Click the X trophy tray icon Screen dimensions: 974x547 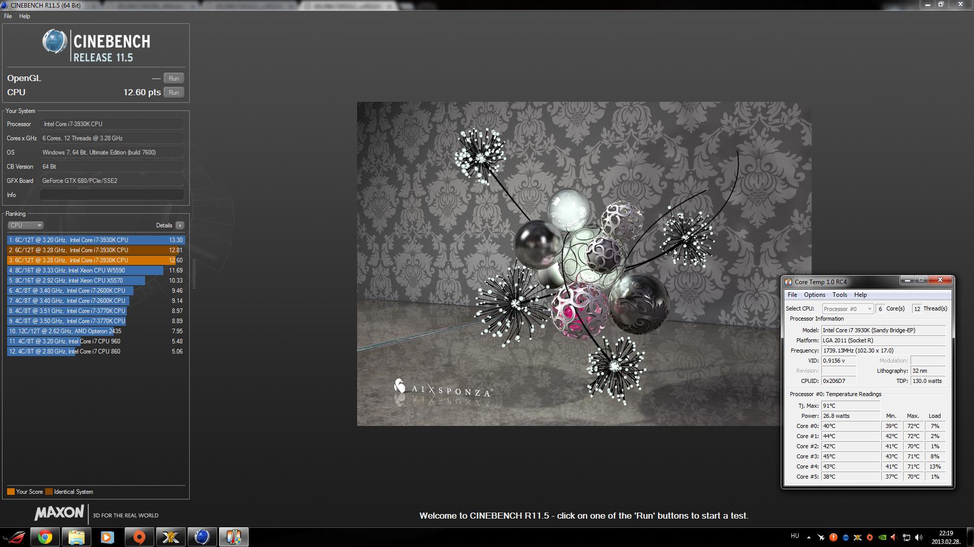(x=858, y=537)
